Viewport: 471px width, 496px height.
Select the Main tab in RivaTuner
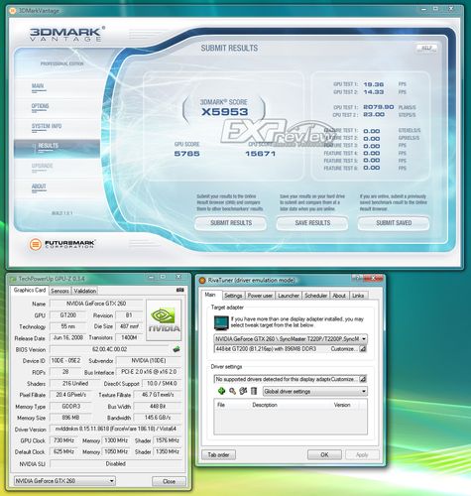(210, 295)
